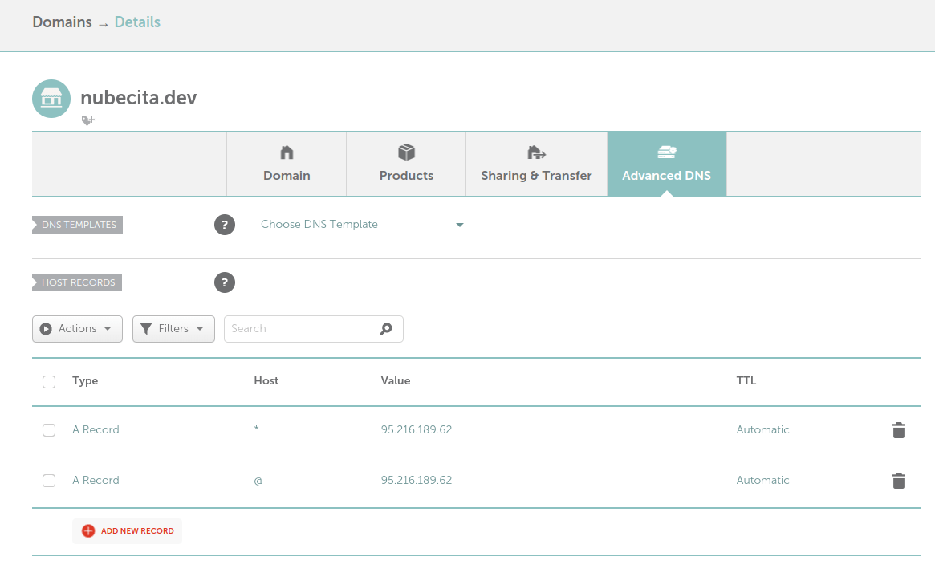The height and width of the screenshot is (573, 935).
Task: Switch to the Sharing & Transfer tab
Action: pyautogui.click(x=536, y=164)
